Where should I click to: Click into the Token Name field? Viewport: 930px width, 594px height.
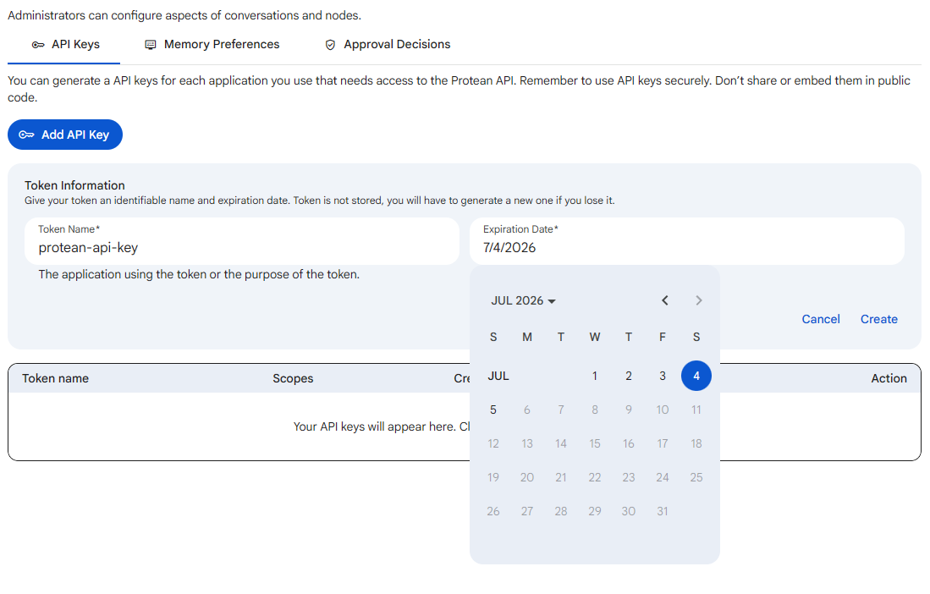242,241
